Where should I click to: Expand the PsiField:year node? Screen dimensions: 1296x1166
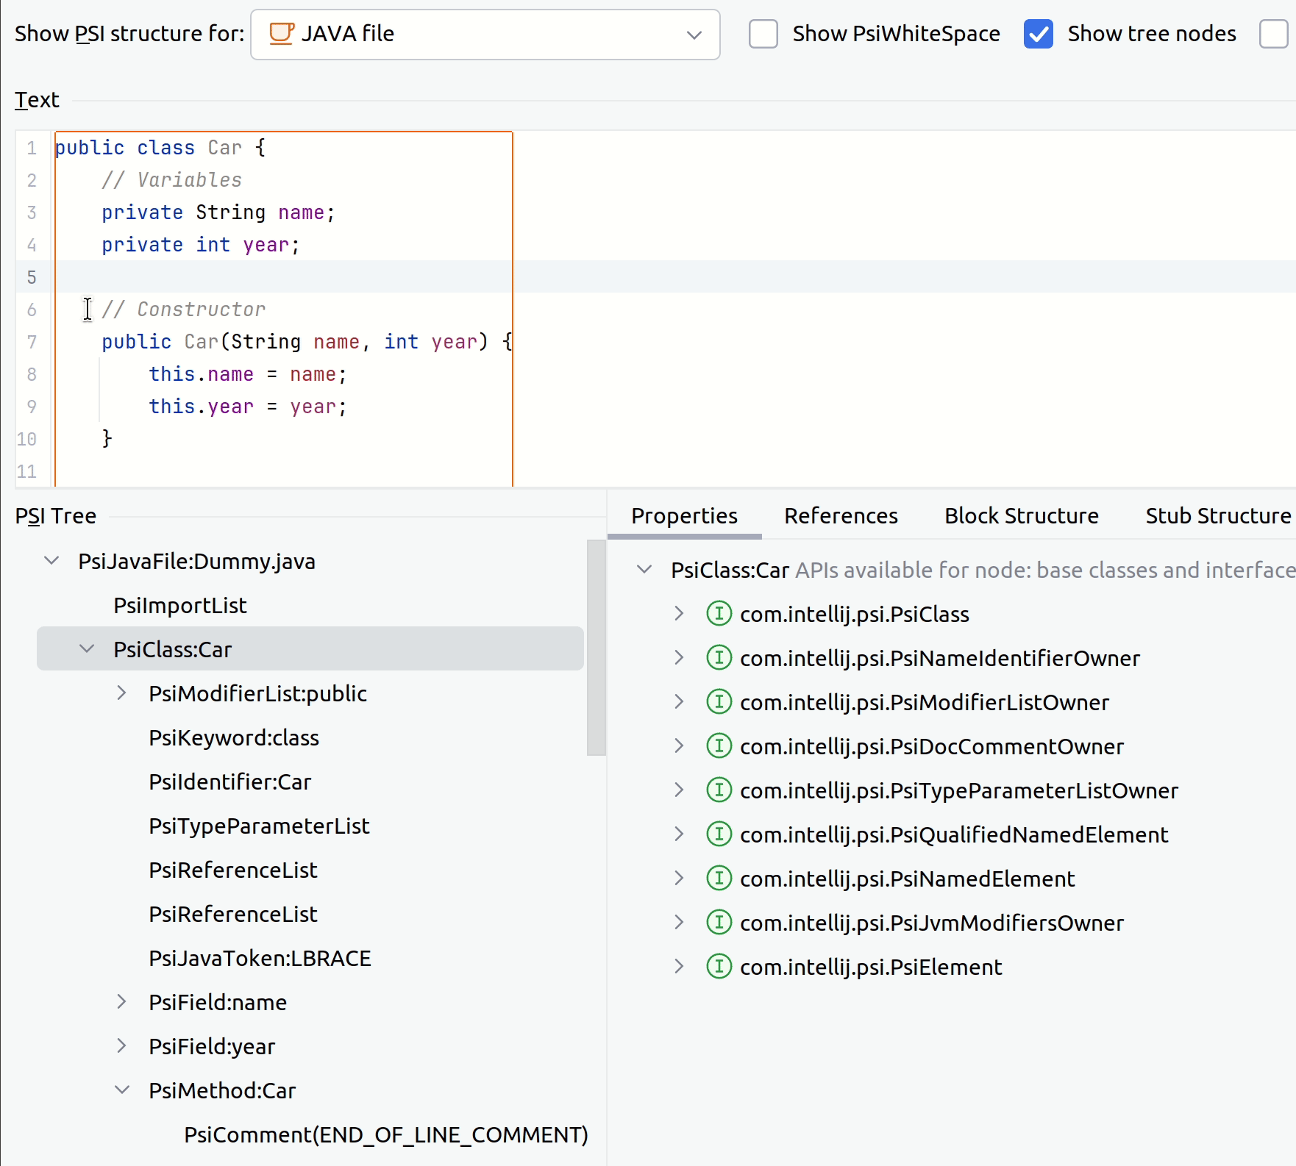(122, 1045)
